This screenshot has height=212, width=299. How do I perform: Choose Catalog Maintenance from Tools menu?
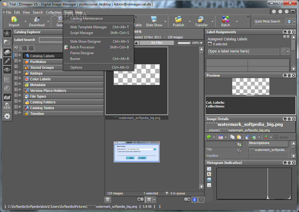[98, 18]
